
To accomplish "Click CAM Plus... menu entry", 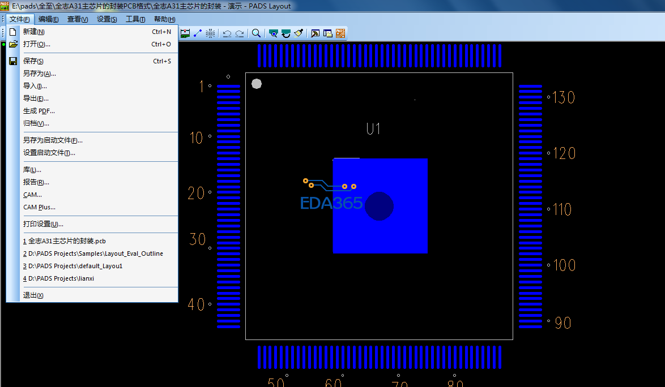I will click(x=39, y=207).
